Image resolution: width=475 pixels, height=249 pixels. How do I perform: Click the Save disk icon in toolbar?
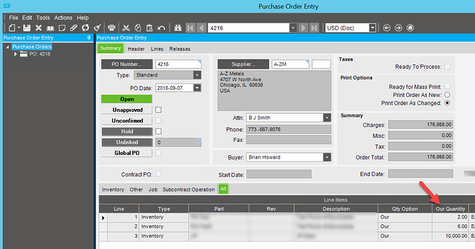[27, 28]
